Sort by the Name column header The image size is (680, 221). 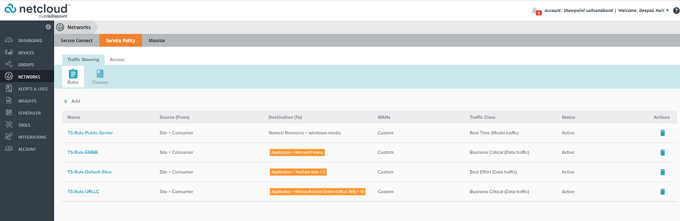(x=74, y=117)
